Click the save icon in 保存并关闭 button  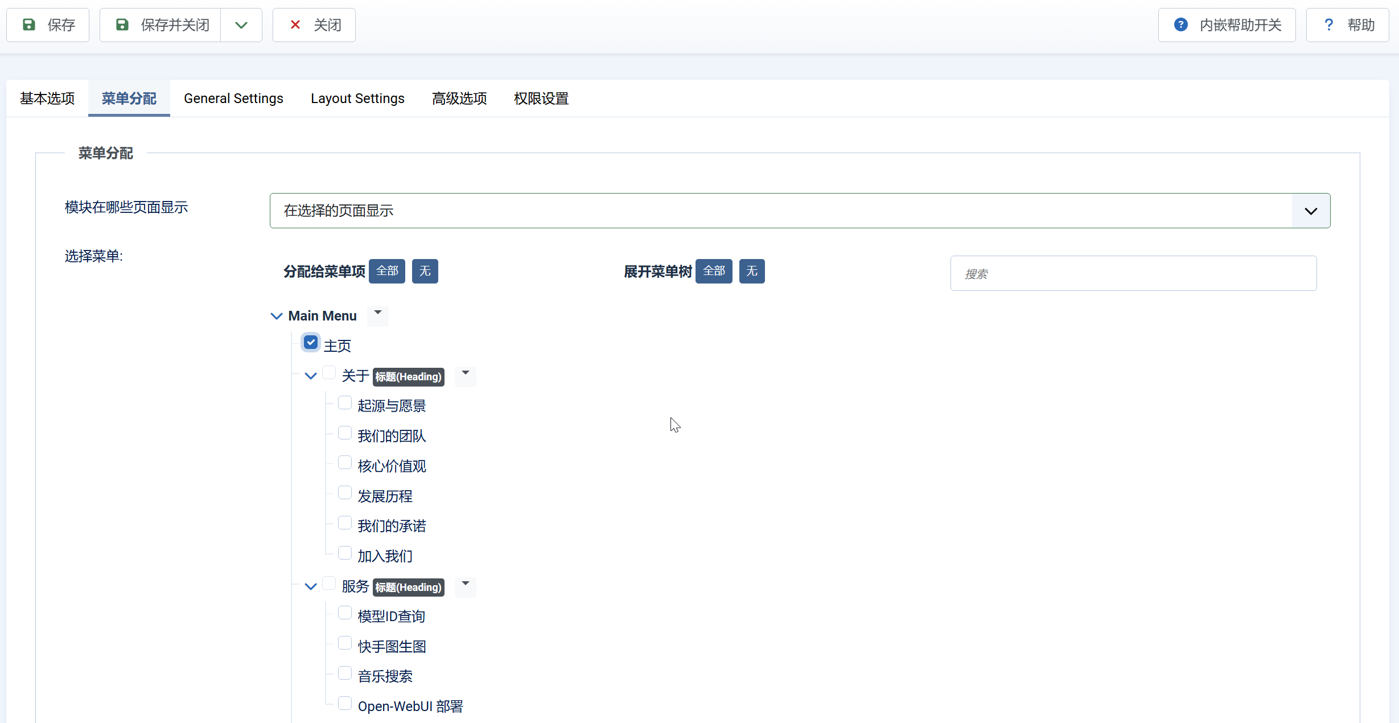[x=122, y=25]
